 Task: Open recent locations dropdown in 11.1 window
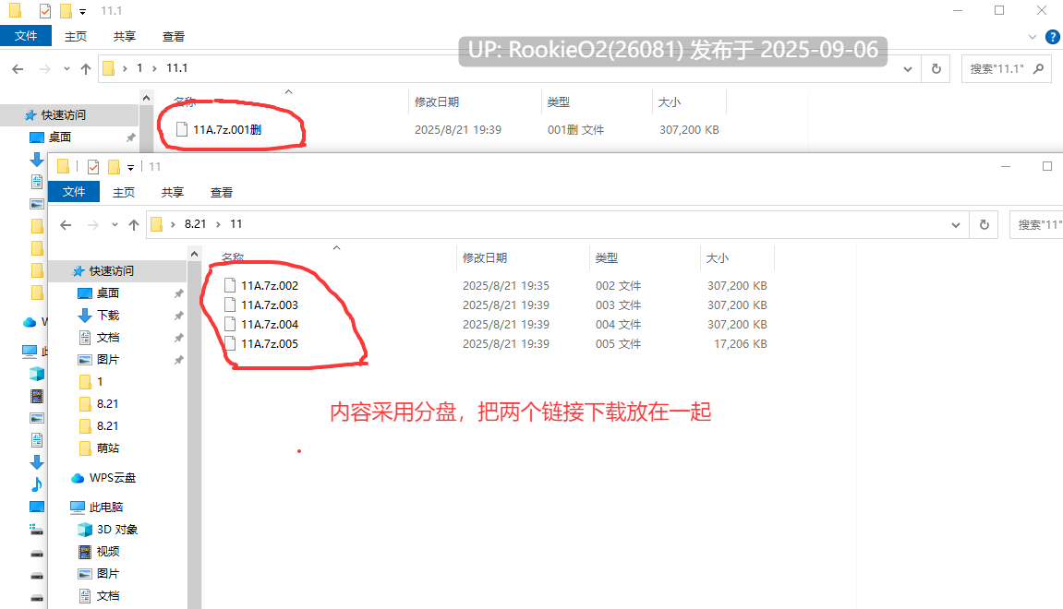click(x=66, y=68)
